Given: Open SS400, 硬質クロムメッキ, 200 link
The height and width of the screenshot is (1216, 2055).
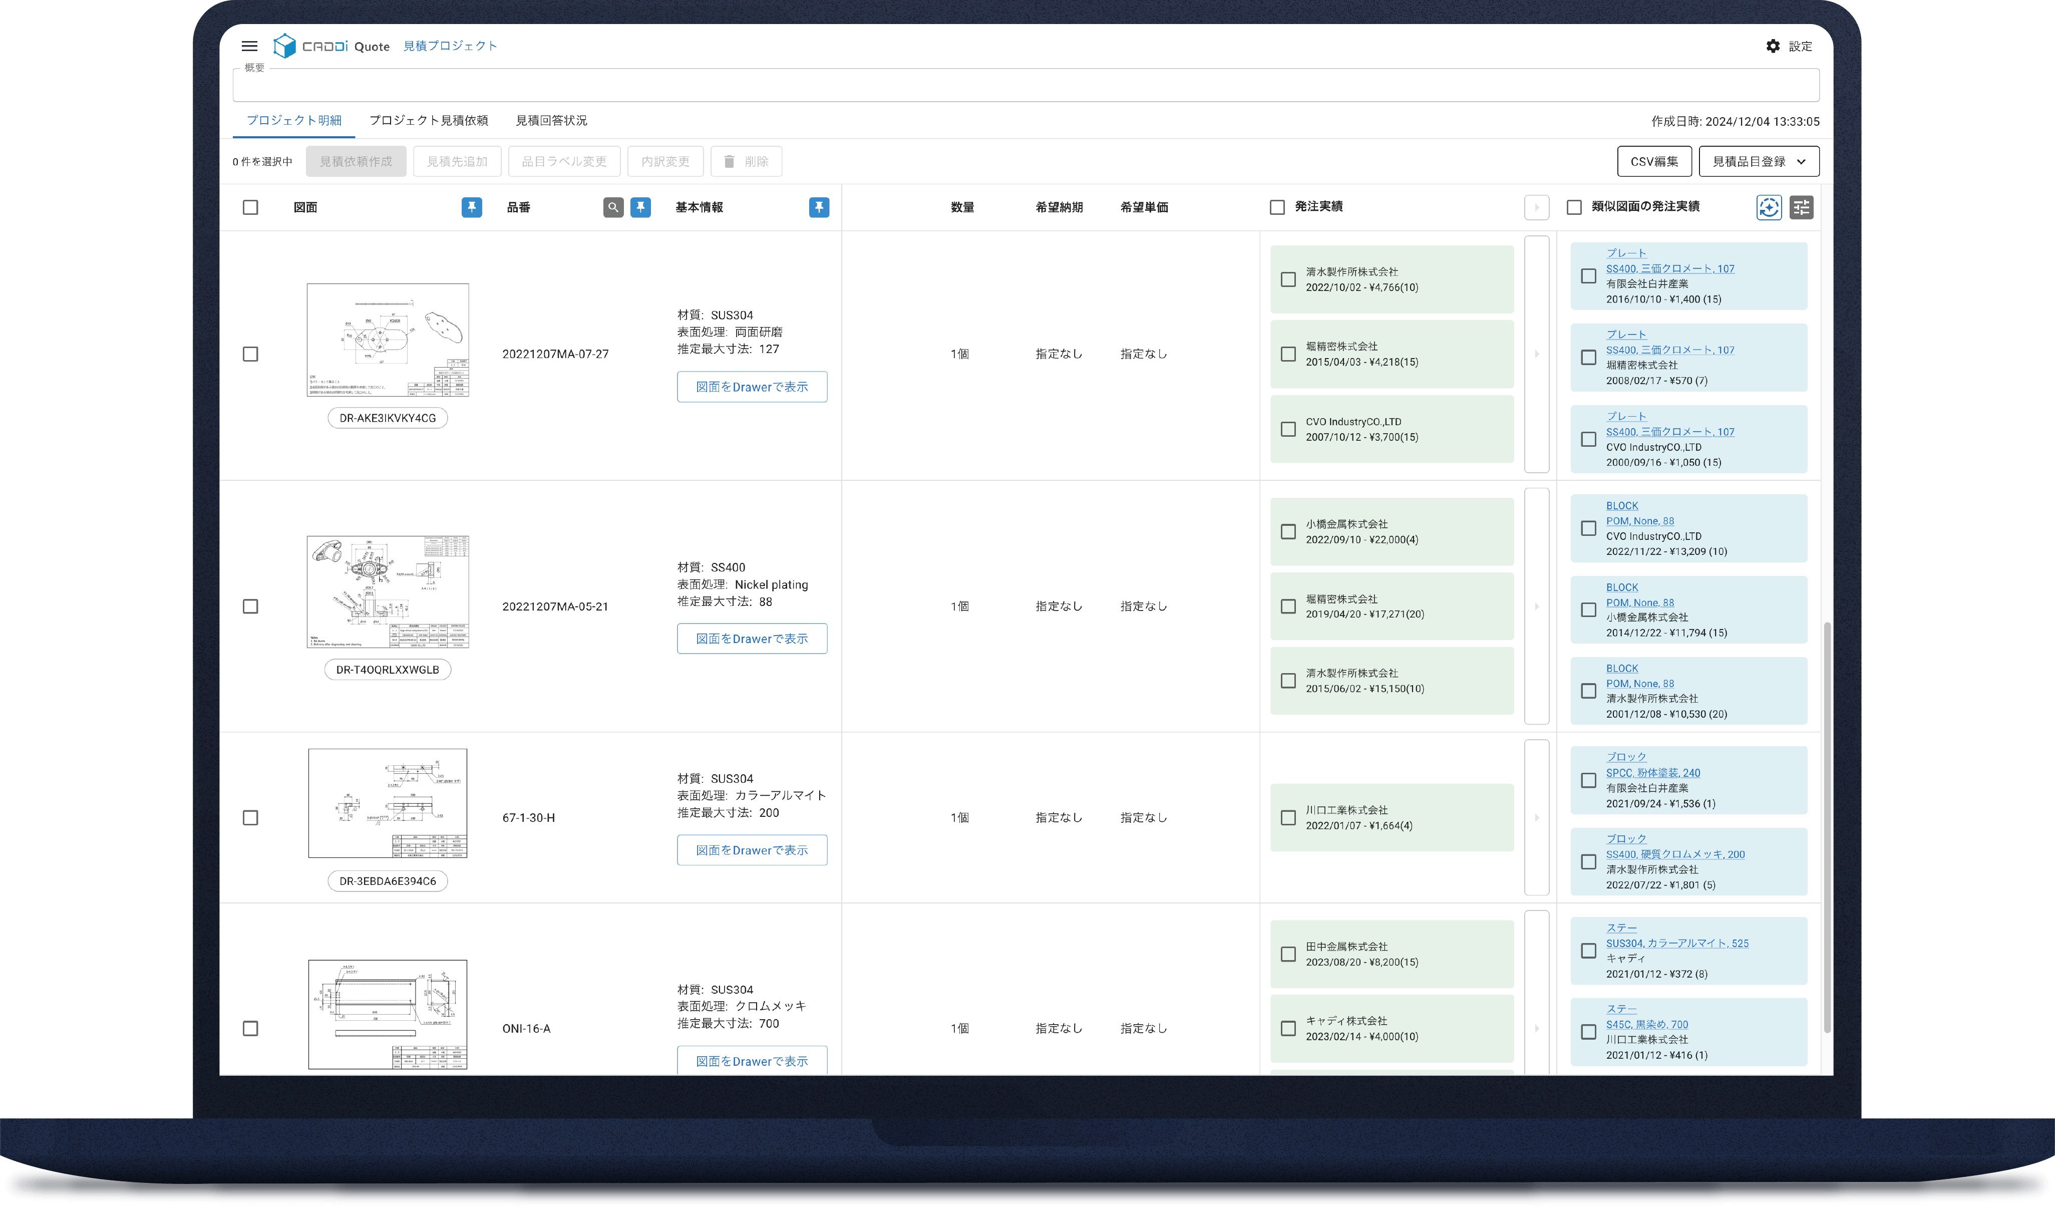Looking at the screenshot, I should pos(1675,854).
